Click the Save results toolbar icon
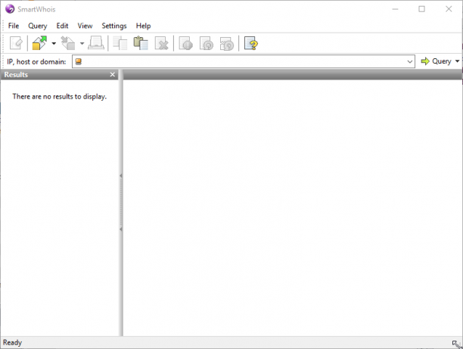Image resolution: width=463 pixels, height=349 pixels. [x=68, y=43]
